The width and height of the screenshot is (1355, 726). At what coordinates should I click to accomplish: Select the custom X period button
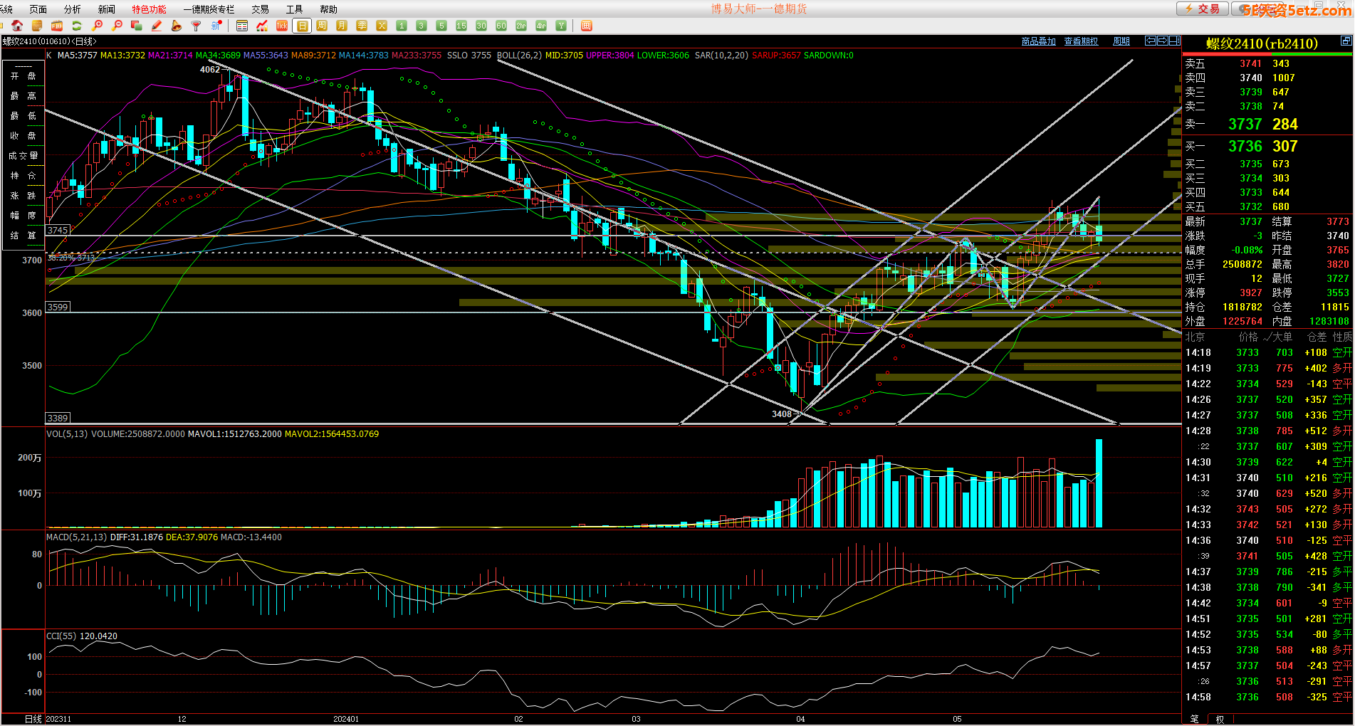coord(382,26)
